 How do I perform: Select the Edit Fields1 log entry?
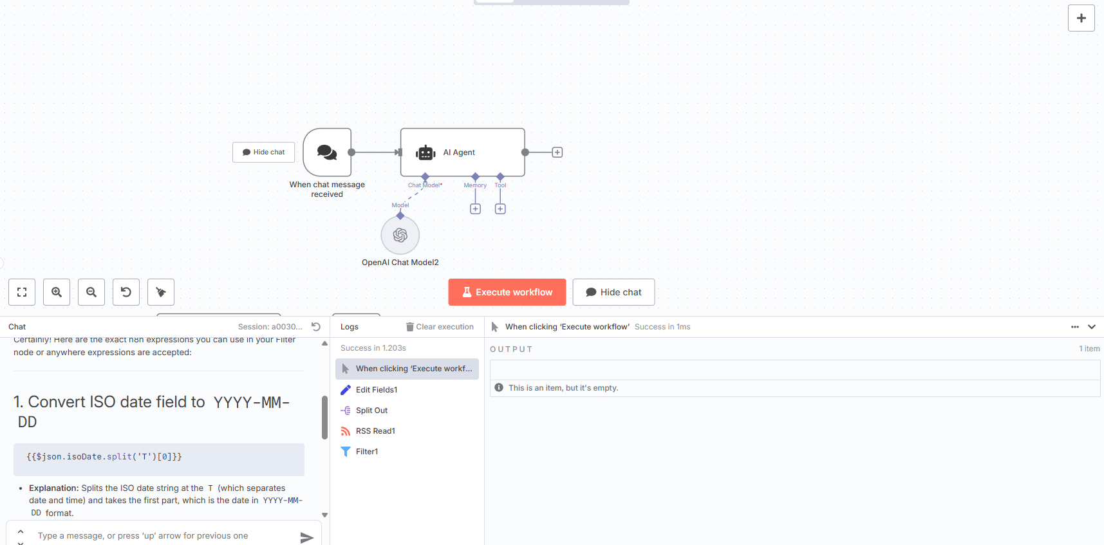(x=407, y=390)
